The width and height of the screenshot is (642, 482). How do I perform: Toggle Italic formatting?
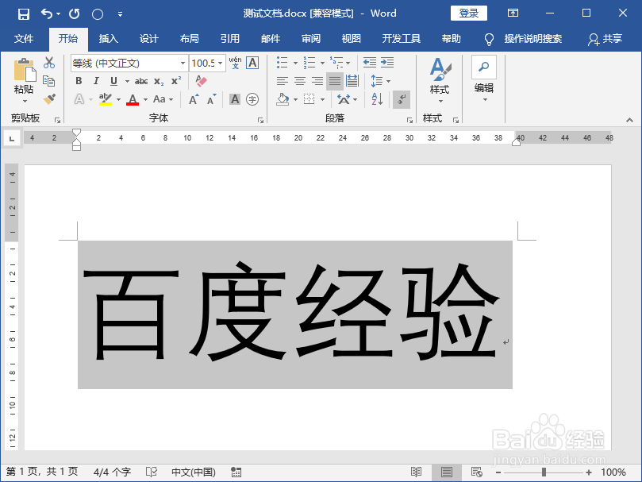click(x=96, y=81)
